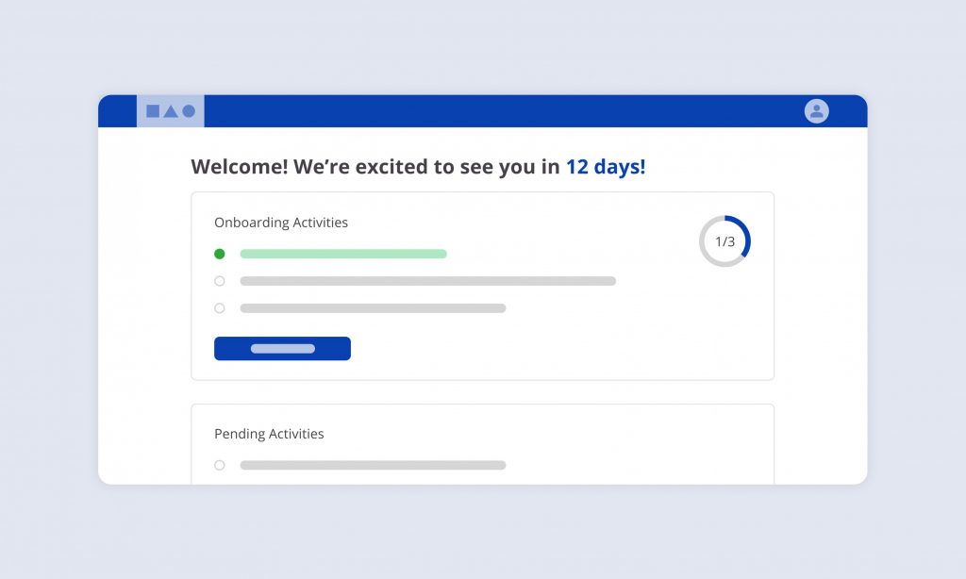This screenshot has height=579, width=966.
Task: Click the Onboarding Activities heading
Action: 281,223
